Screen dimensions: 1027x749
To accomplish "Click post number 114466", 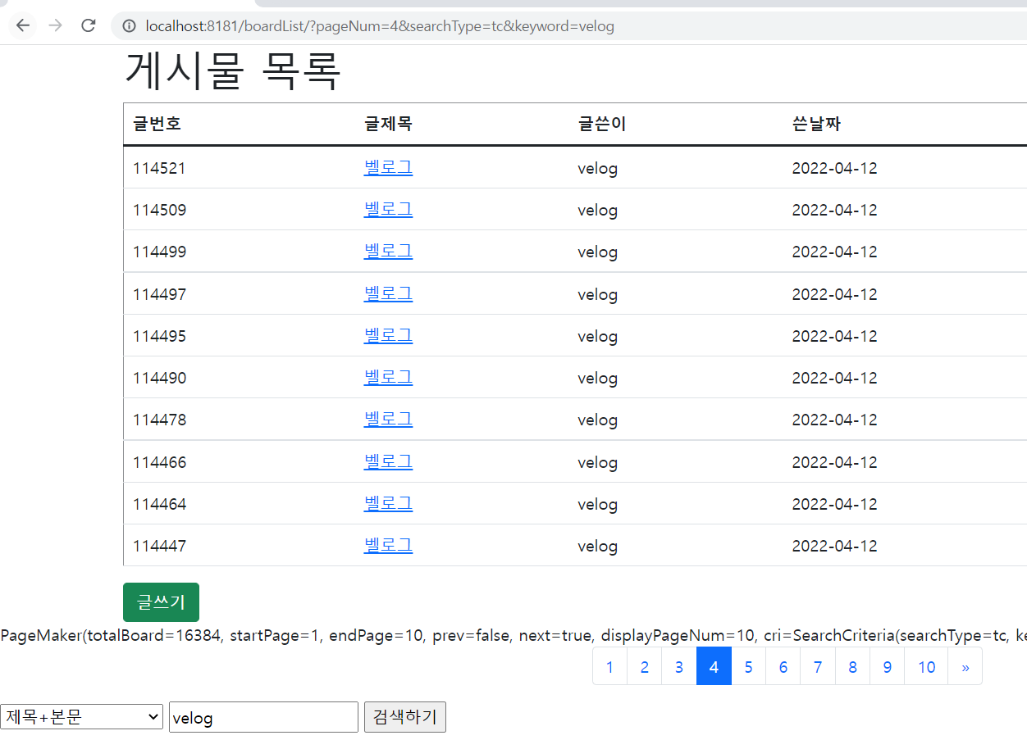I will tap(159, 462).
